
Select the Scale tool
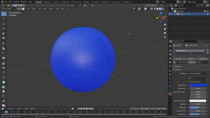(4, 33)
